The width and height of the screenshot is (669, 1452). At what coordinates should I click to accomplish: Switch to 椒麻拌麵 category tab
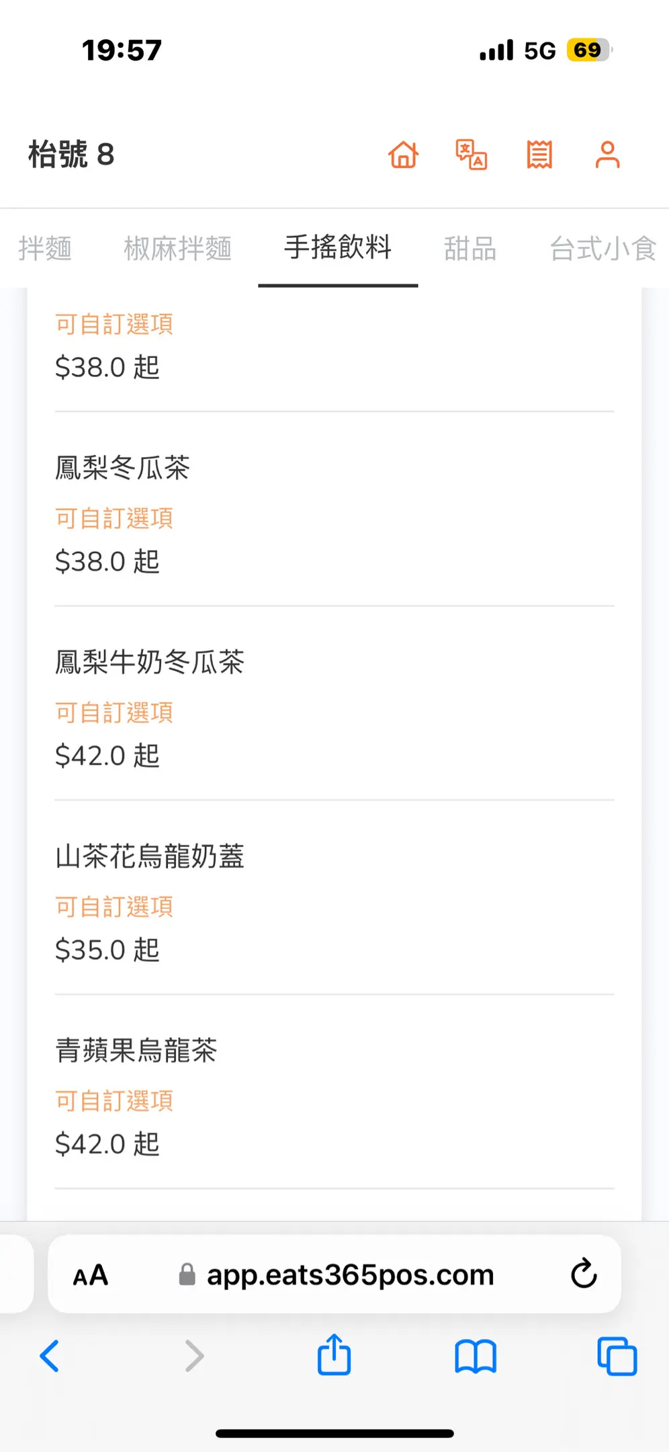[178, 249]
